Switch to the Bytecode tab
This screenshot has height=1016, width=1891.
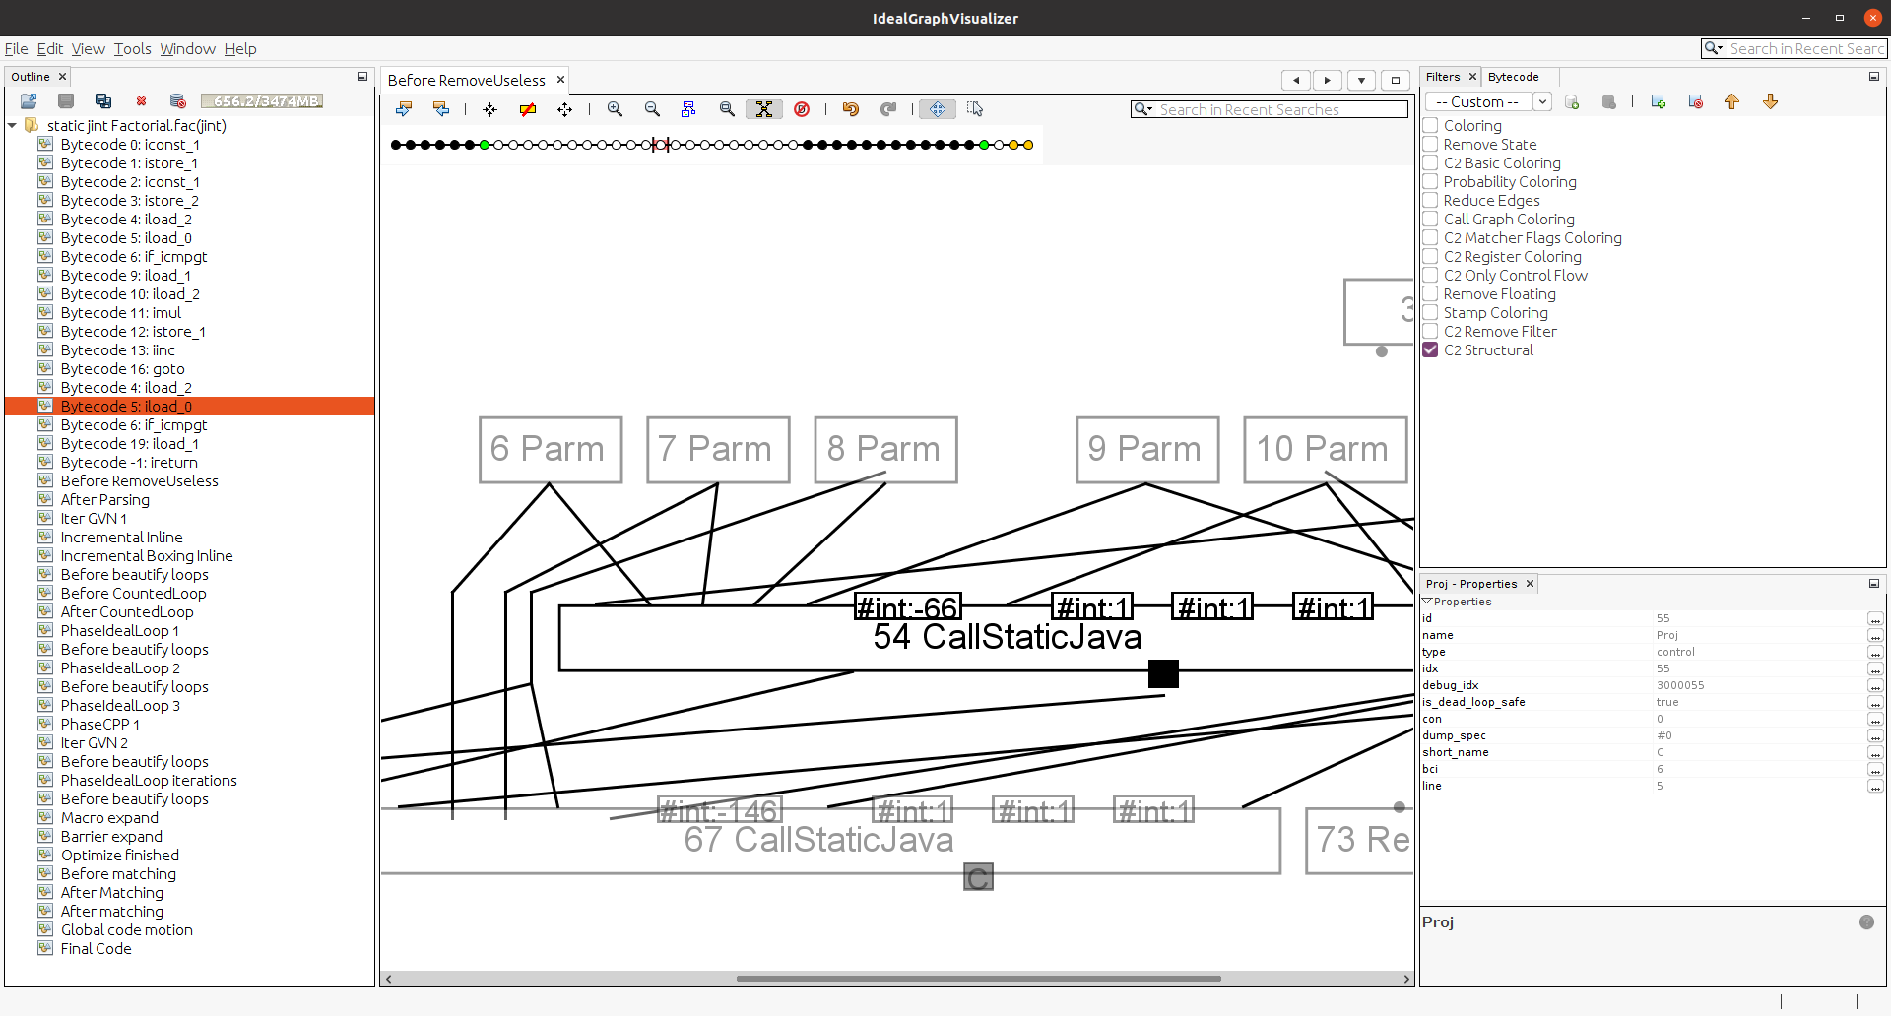click(1513, 77)
